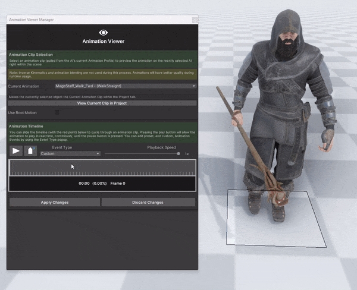
Task: Select the Animation Viewer Manager window tab
Action: (x=31, y=20)
